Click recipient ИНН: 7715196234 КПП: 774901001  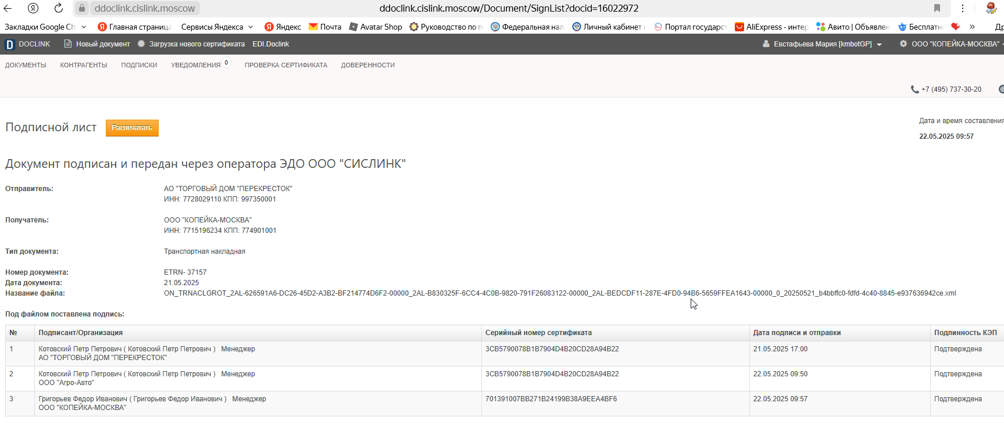coord(220,231)
